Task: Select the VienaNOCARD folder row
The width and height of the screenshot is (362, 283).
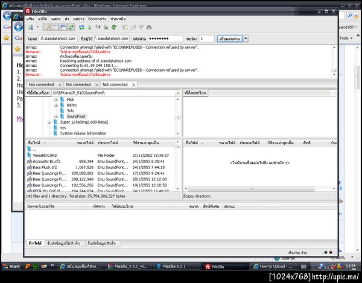Action: coord(100,155)
